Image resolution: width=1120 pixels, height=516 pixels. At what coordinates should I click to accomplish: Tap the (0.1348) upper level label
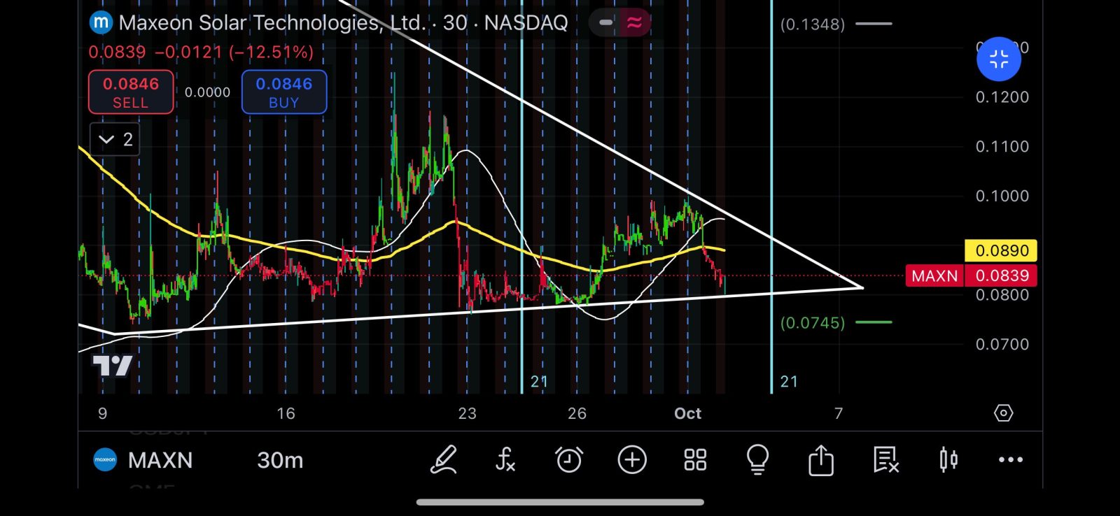tap(813, 24)
